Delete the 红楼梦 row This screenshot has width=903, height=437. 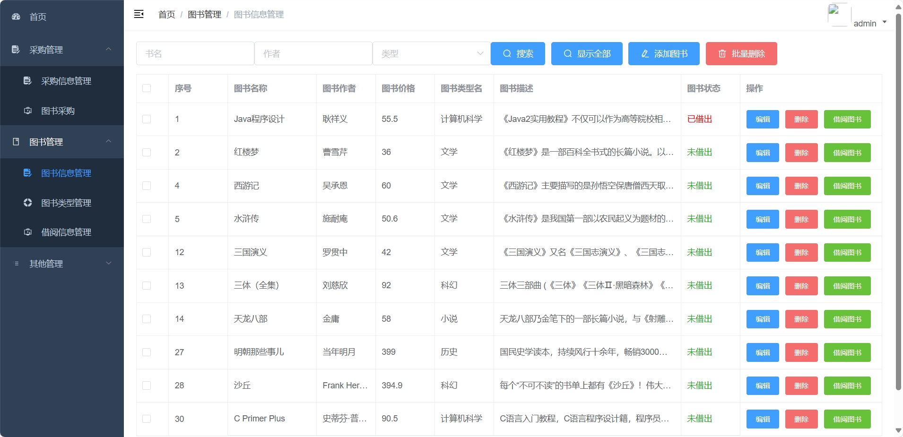[801, 153]
